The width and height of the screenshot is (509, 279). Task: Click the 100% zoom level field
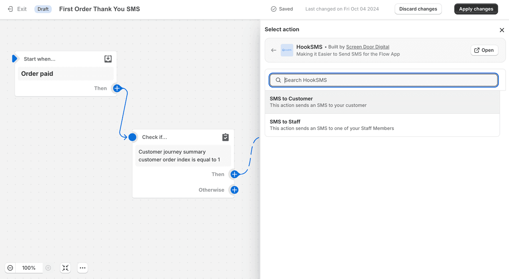click(x=29, y=268)
